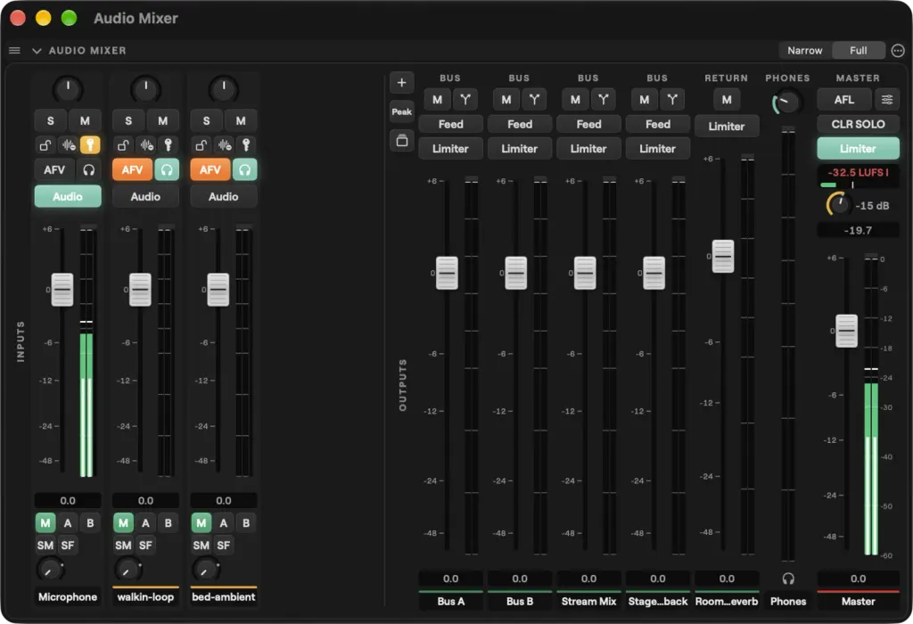Collapse the AUDIO MIXER chevron

click(37, 51)
